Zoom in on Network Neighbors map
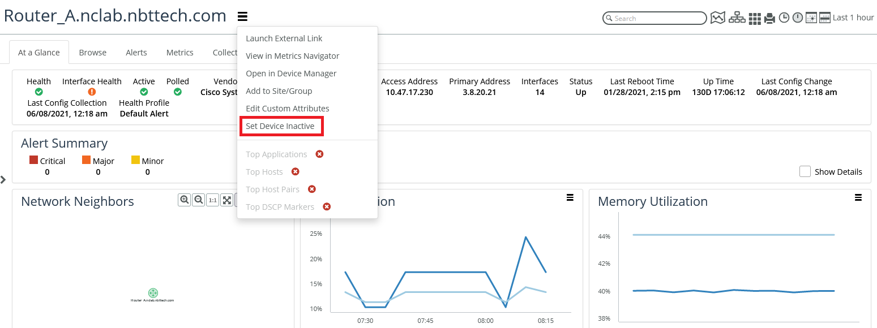 point(184,200)
